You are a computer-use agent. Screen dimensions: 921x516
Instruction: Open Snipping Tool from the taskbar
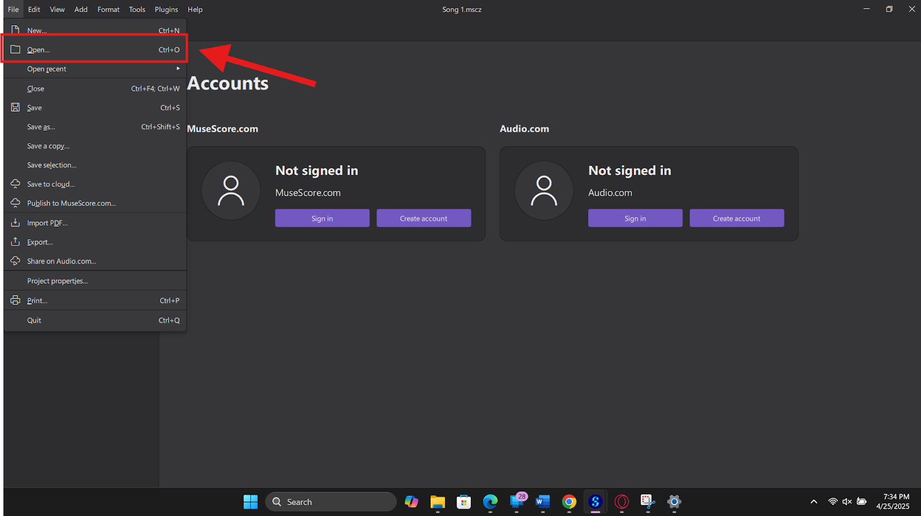648,502
